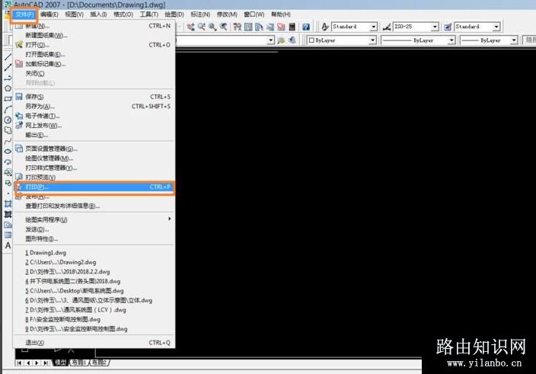Open recent file 2 Drawing2.dwg

(x=94, y=262)
